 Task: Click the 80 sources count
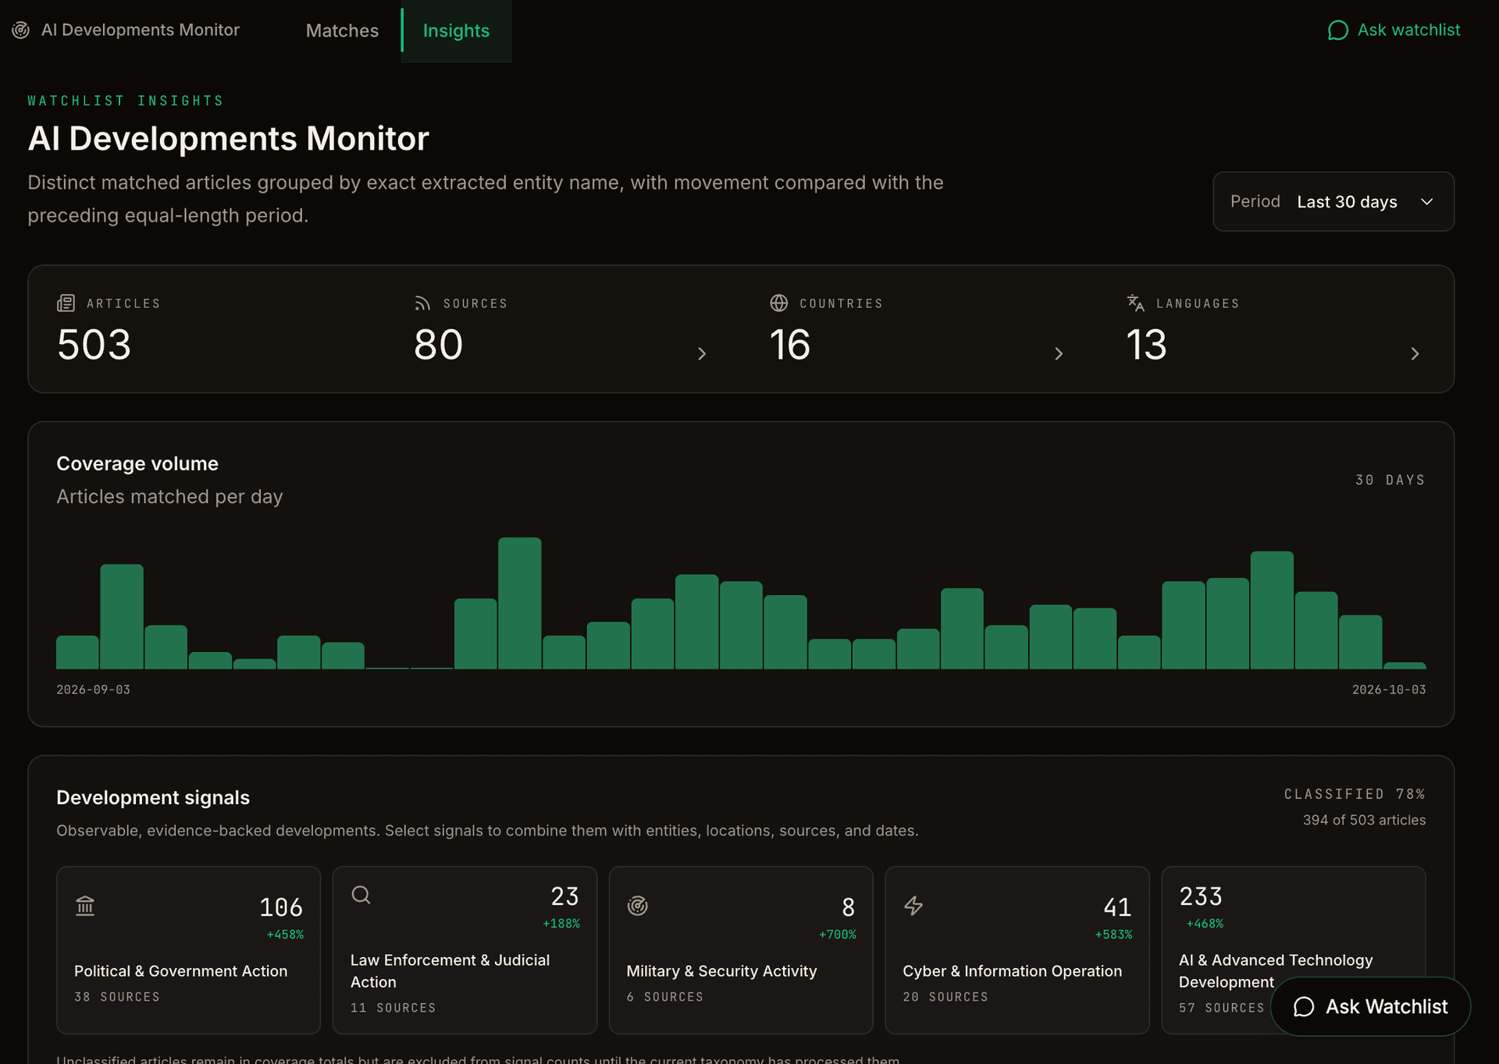(439, 345)
